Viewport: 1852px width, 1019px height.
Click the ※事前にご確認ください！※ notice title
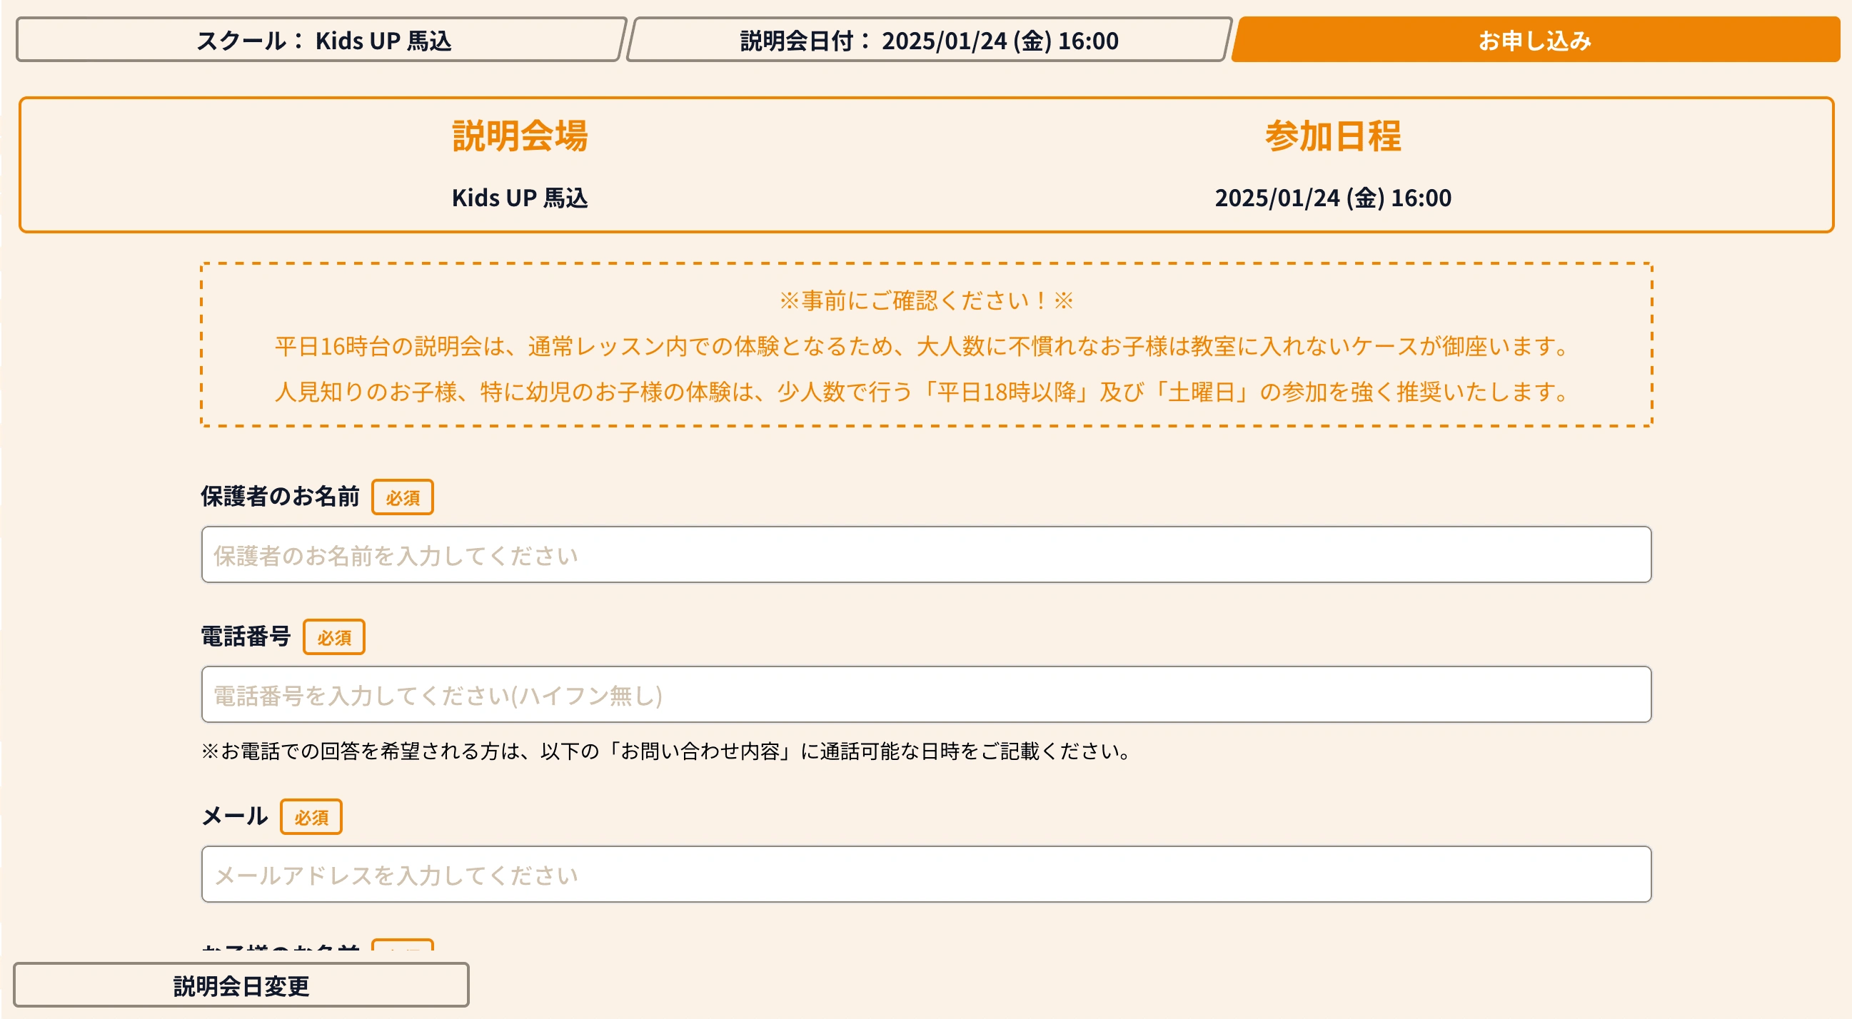point(925,300)
